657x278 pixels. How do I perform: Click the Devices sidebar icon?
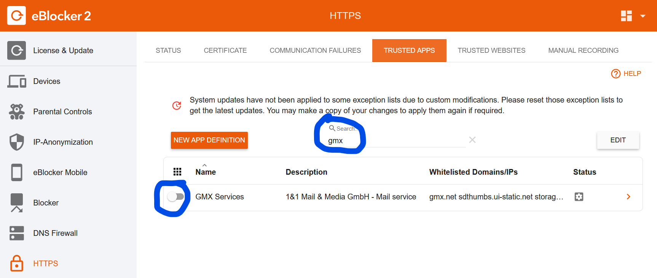point(17,81)
